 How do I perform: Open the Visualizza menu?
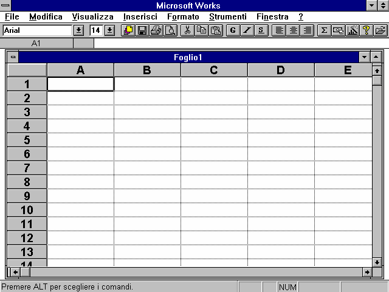pyautogui.click(x=93, y=17)
